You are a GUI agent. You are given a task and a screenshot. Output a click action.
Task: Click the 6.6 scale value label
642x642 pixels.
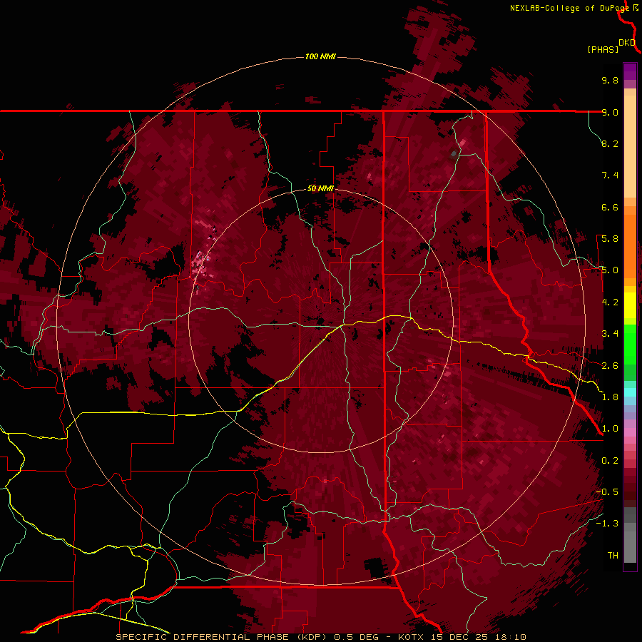[x=610, y=207]
